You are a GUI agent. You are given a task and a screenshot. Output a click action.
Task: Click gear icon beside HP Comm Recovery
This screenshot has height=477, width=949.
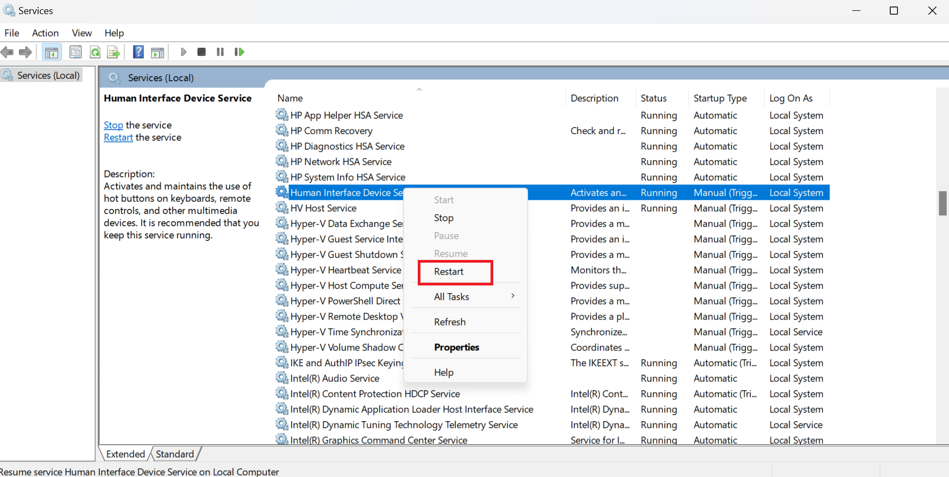(x=282, y=130)
